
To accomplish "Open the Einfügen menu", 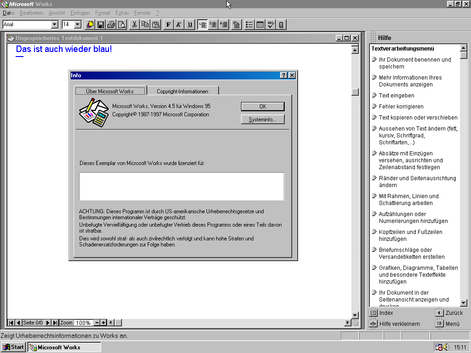I will [x=80, y=13].
